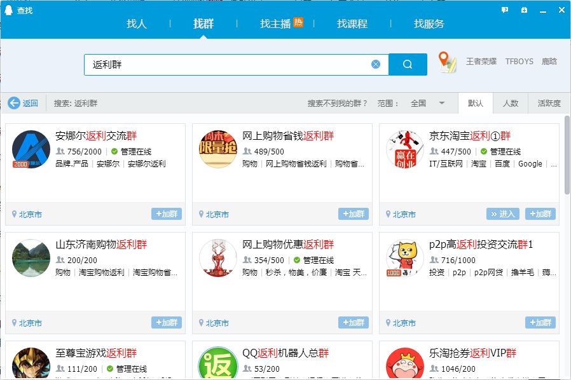Join 京东淘宝返利①群 with +加群

[540, 214]
